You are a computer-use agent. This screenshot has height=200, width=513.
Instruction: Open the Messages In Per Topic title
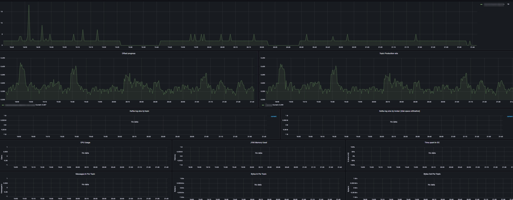85,174
